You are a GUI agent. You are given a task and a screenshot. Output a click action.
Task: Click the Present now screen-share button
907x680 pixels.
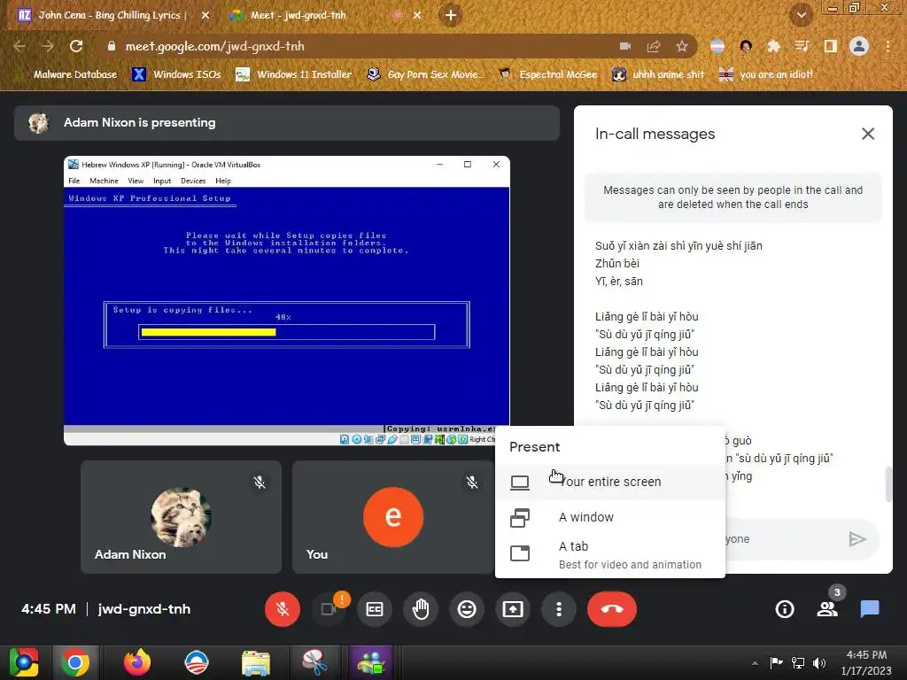[x=513, y=609]
